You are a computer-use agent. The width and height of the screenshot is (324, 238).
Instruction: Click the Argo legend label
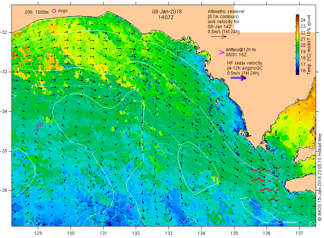pyautogui.click(x=63, y=11)
